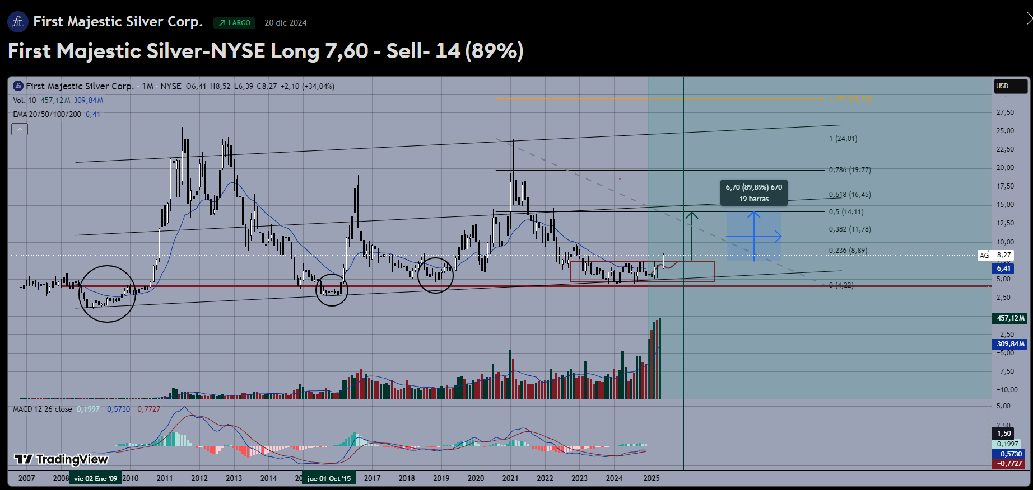The image size is (1033, 490).
Task: Click the 2025 label on the time axis
Action: pyautogui.click(x=652, y=478)
